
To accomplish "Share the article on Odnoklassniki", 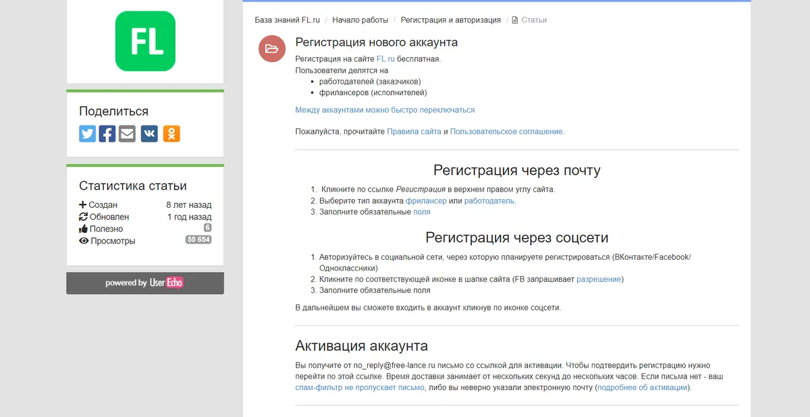I will [171, 134].
